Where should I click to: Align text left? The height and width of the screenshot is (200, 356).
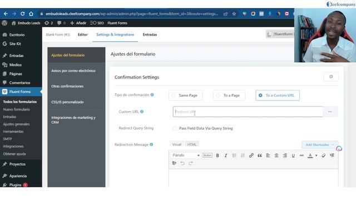point(268,156)
